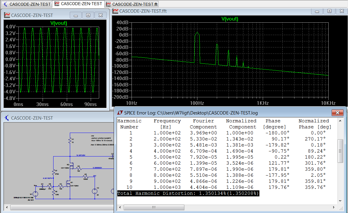The width and height of the screenshot is (348, 213).
Task: Minimize the CASCODE-ZEN-TEST waveform window
Action: click(x=76, y=15)
